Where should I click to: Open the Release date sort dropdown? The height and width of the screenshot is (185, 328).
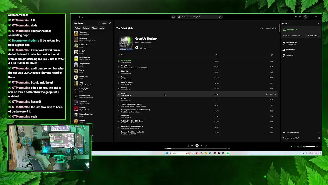tap(271, 28)
